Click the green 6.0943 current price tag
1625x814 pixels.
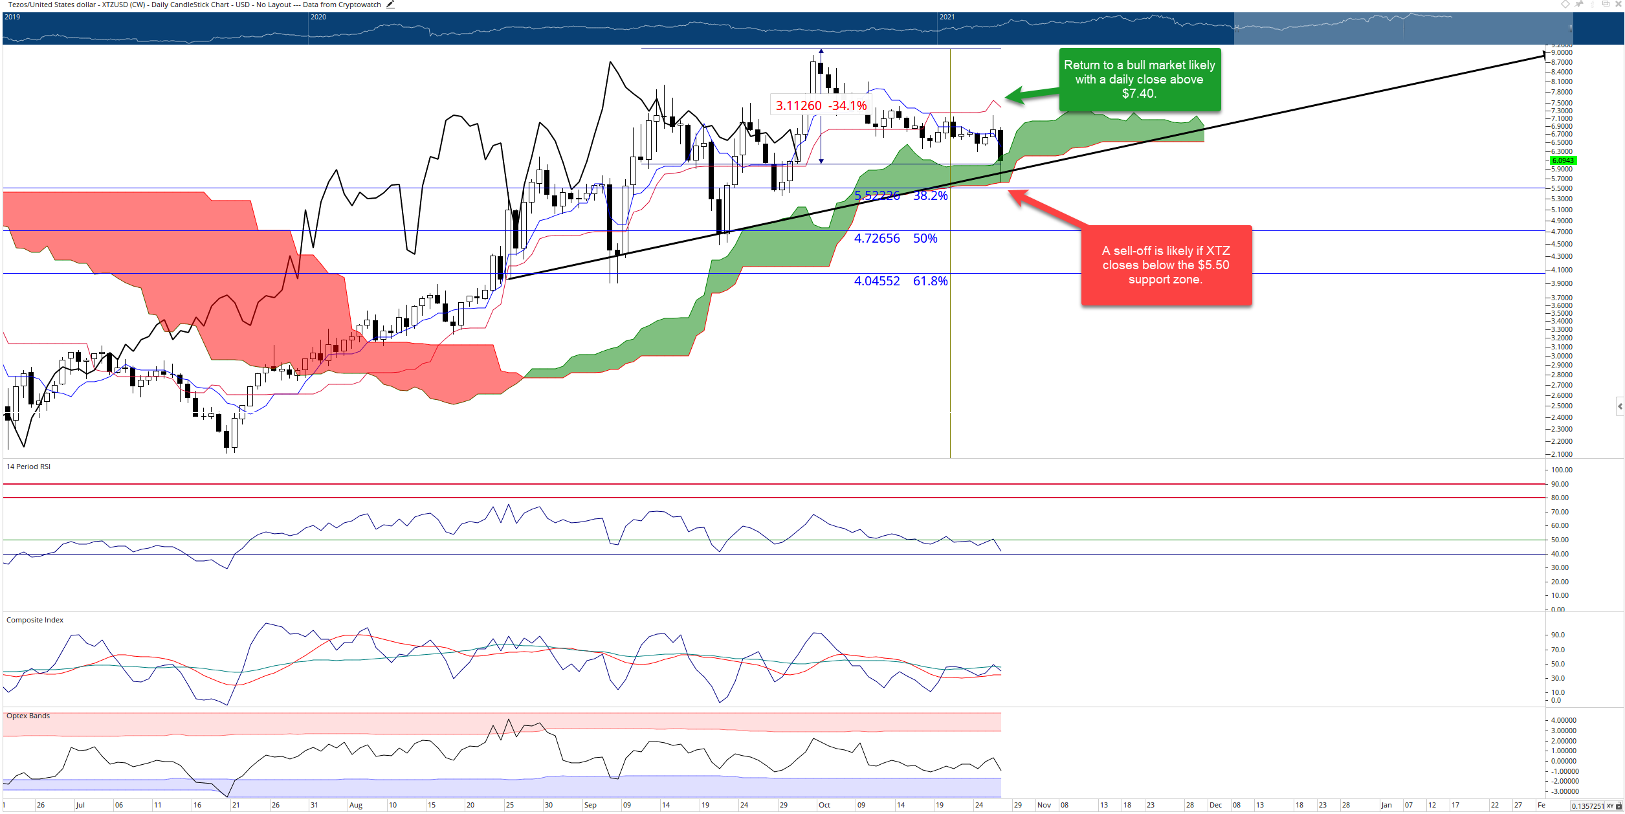tap(1563, 160)
